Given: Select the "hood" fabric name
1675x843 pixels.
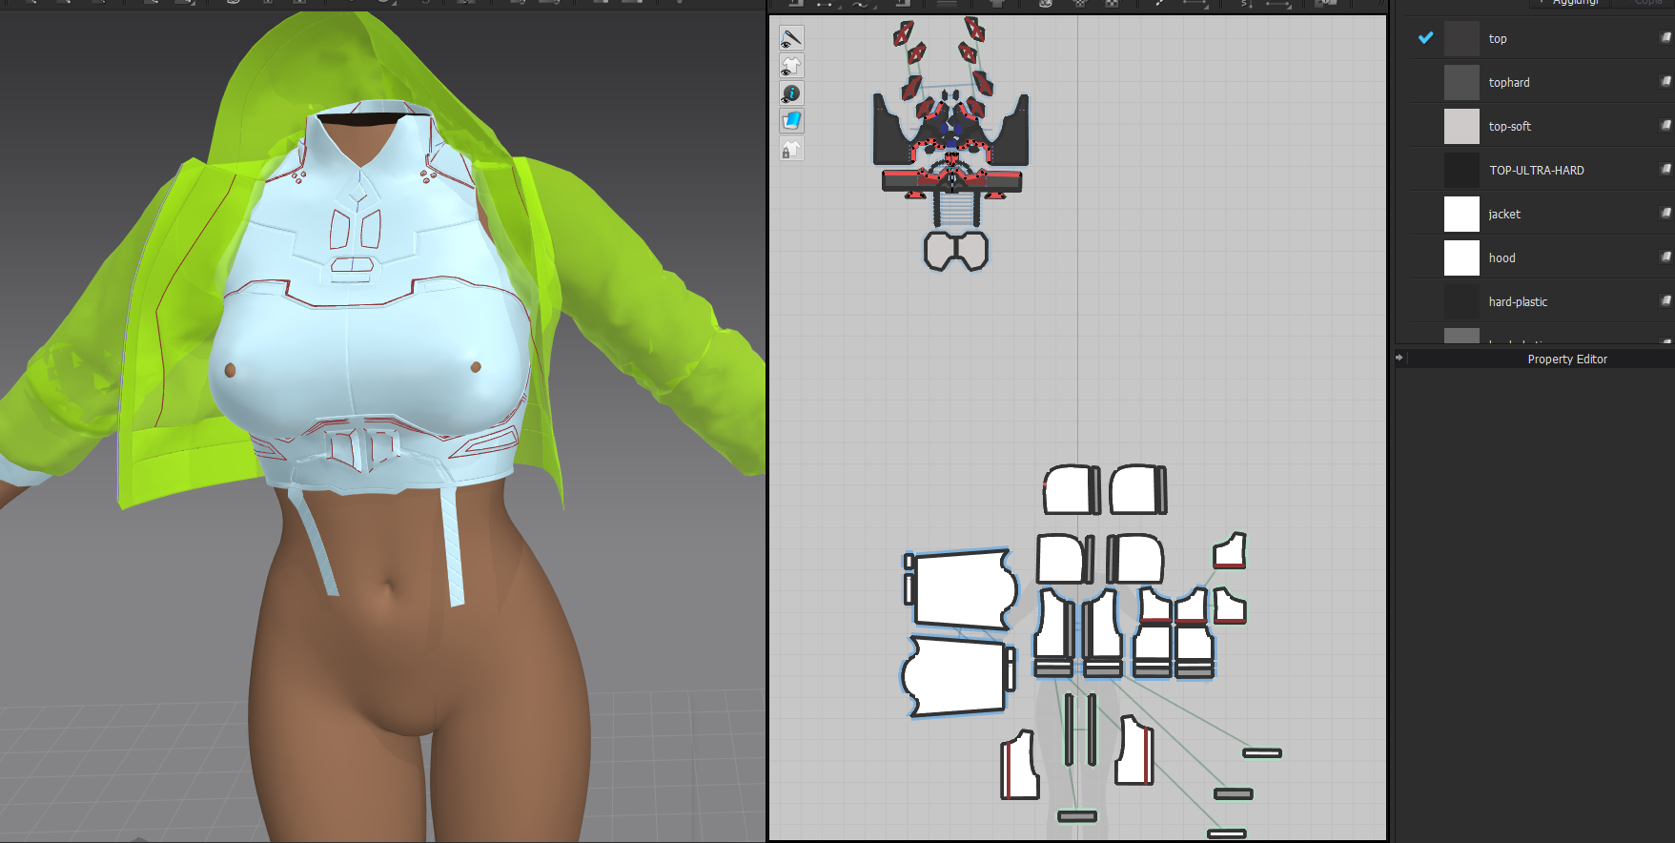Looking at the screenshot, I should 1501,258.
